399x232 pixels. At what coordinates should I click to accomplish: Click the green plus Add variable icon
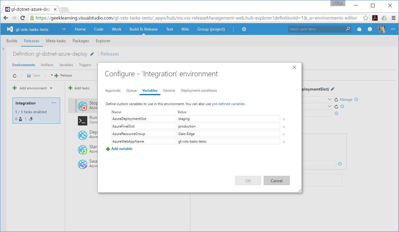click(x=108, y=149)
